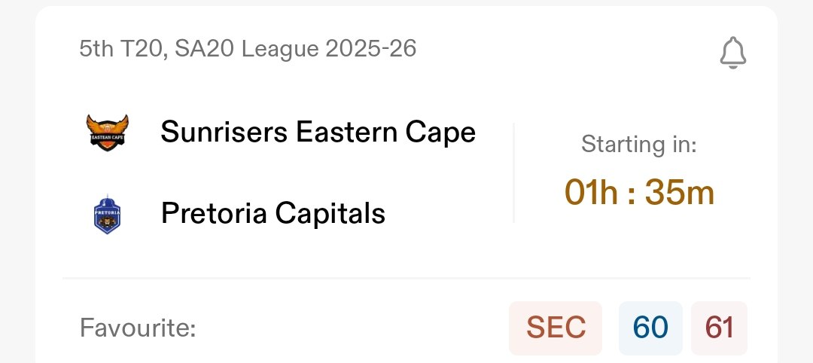
Task: Open Pretoria Capitals team name
Action: click(x=273, y=214)
